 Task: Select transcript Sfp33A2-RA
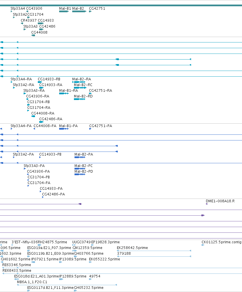coord(23,85)
